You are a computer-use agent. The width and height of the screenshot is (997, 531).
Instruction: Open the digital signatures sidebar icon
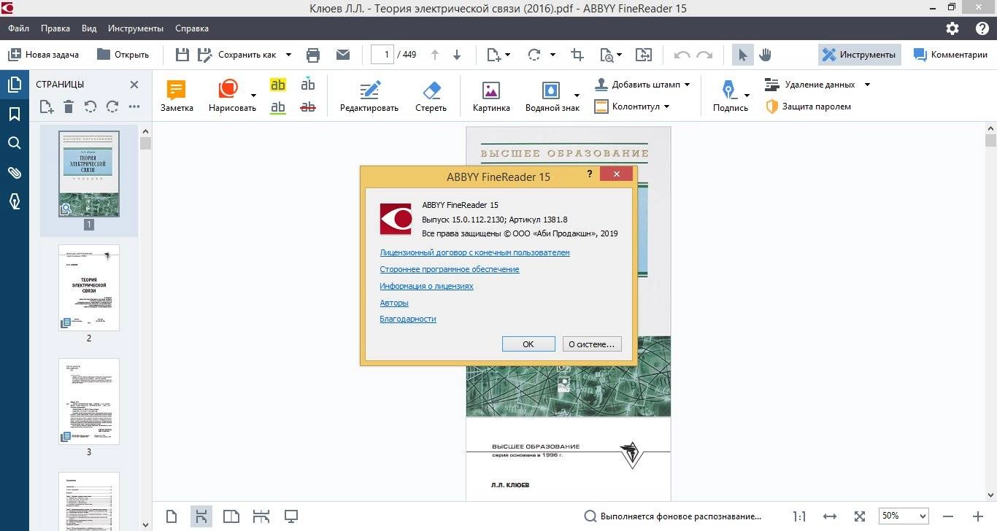click(15, 201)
